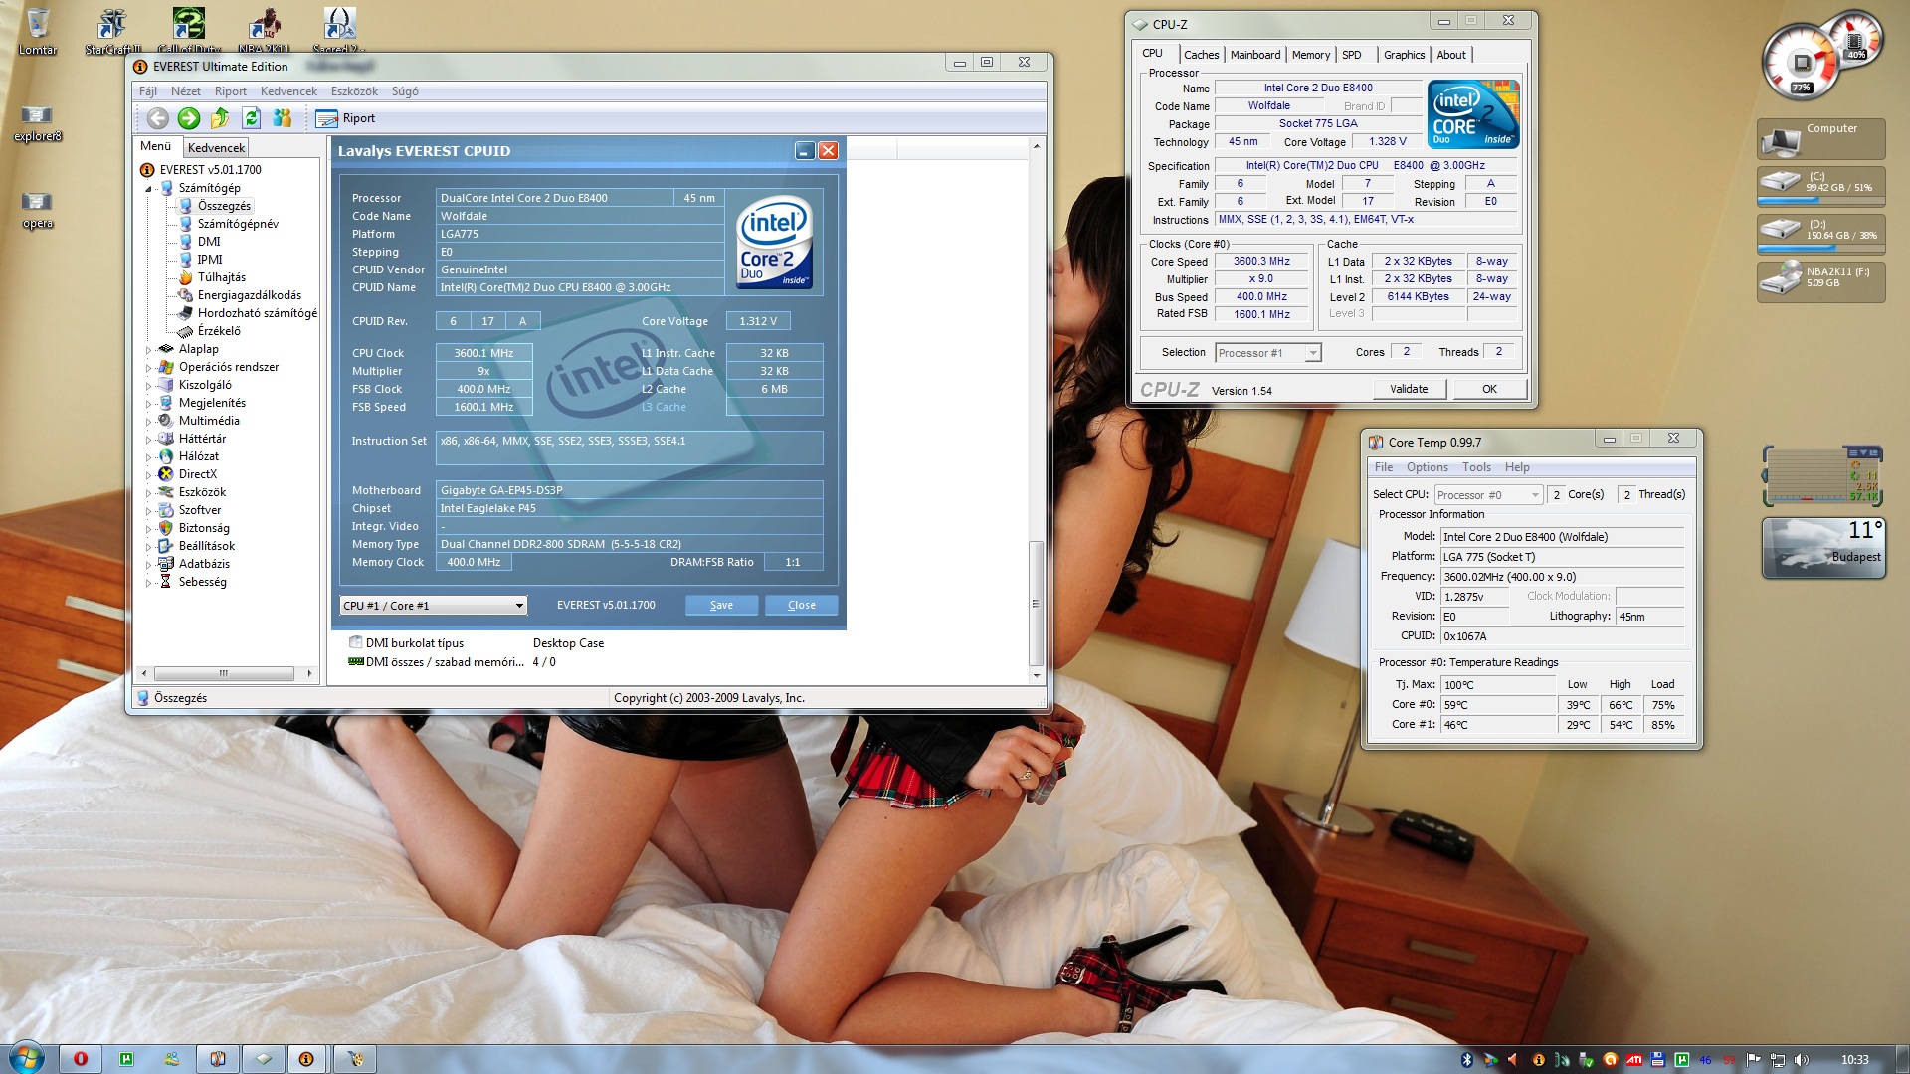1910x1074 pixels.
Task: Click CPU-Z About tab
Action: (1450, 55)
